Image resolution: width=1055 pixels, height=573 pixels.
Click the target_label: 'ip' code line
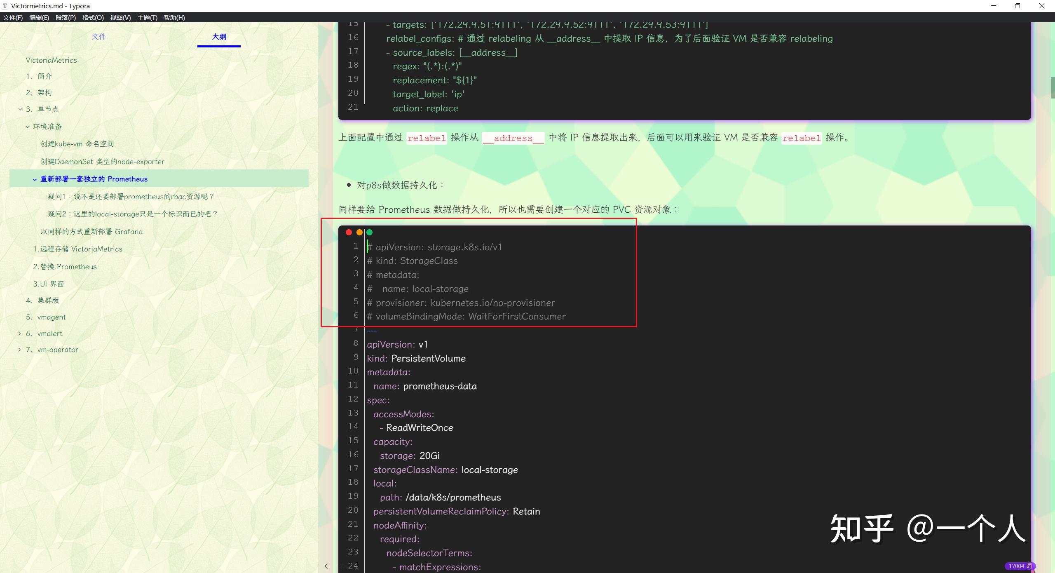429,94
